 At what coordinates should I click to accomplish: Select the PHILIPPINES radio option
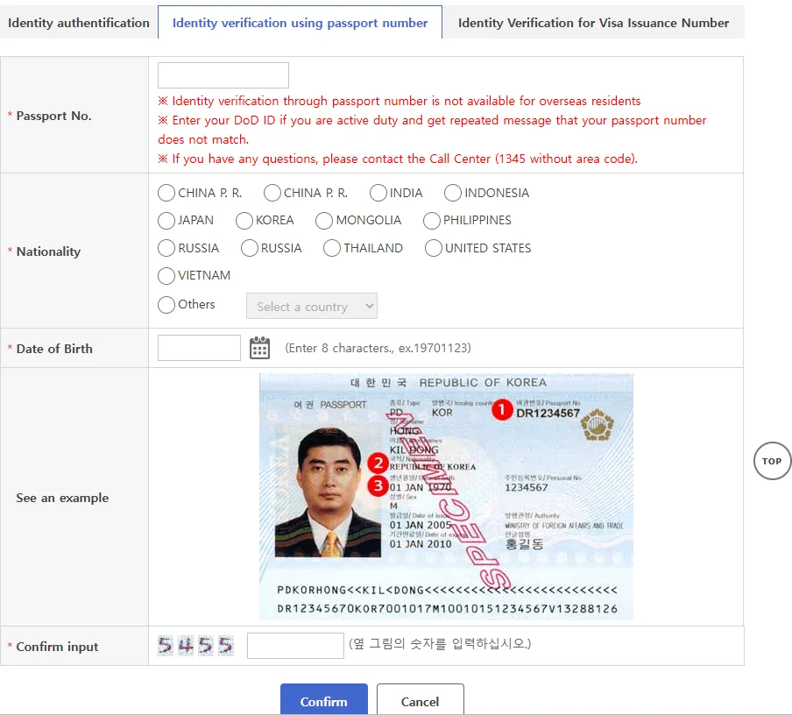432,221
